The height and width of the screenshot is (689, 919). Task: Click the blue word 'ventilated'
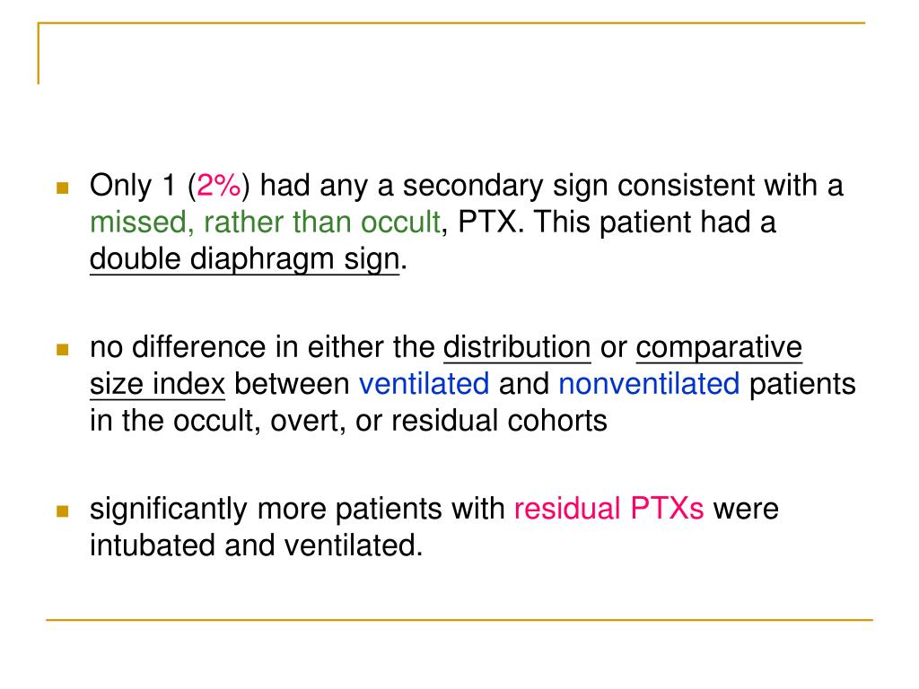424,384
